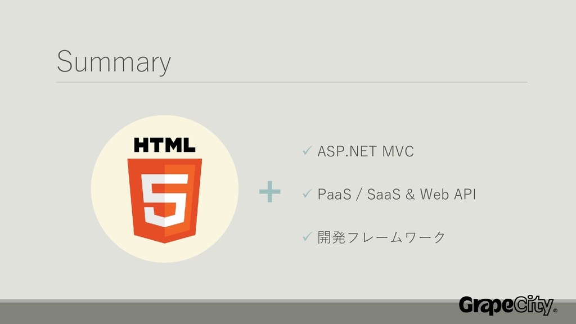Select the 開発フレームワーク bullet text
576x324 pixels.
(381, 237)
